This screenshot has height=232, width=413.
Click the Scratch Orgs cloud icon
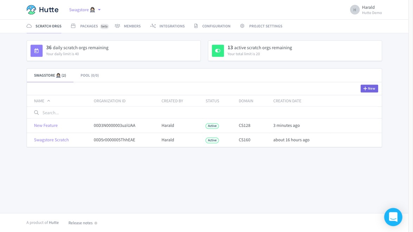(29, 26)
